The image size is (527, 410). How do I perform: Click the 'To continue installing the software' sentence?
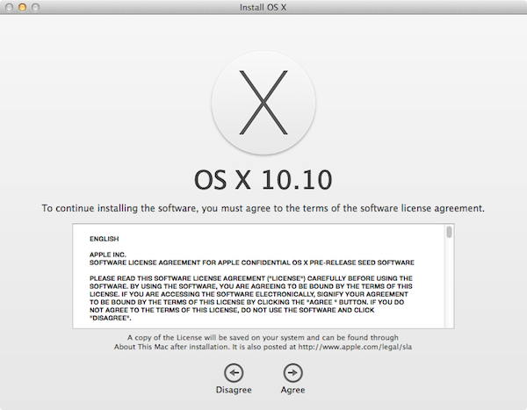tap(263, 208)
